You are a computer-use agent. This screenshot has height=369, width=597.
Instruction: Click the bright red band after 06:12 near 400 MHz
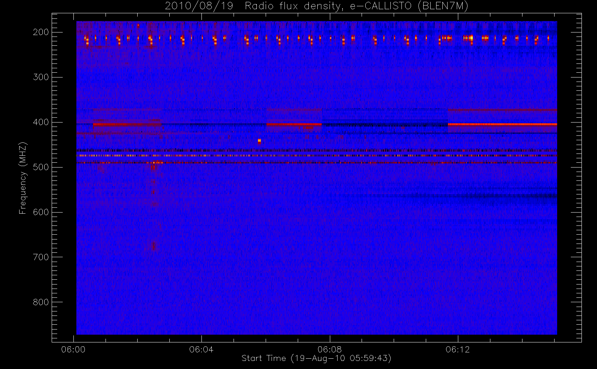coord(502,124)
